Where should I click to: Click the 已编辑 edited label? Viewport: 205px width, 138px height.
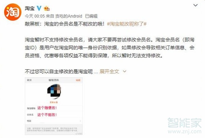click(x=91, y=16)
